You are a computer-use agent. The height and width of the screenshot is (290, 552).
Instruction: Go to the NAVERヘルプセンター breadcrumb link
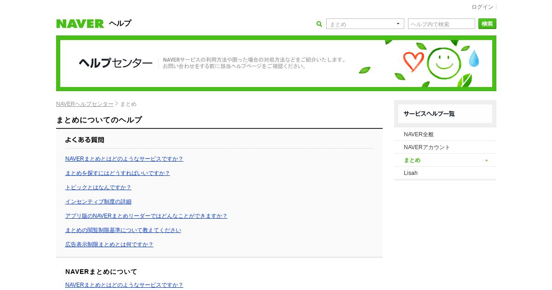(x=85, y=104)
